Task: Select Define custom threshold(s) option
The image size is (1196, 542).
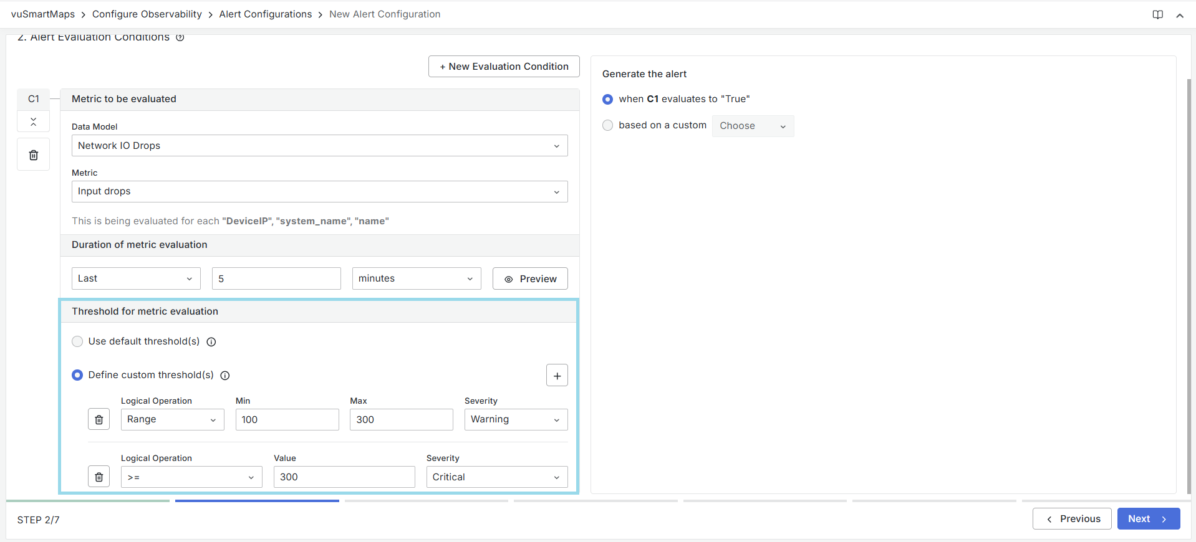Action: [77, 375]
